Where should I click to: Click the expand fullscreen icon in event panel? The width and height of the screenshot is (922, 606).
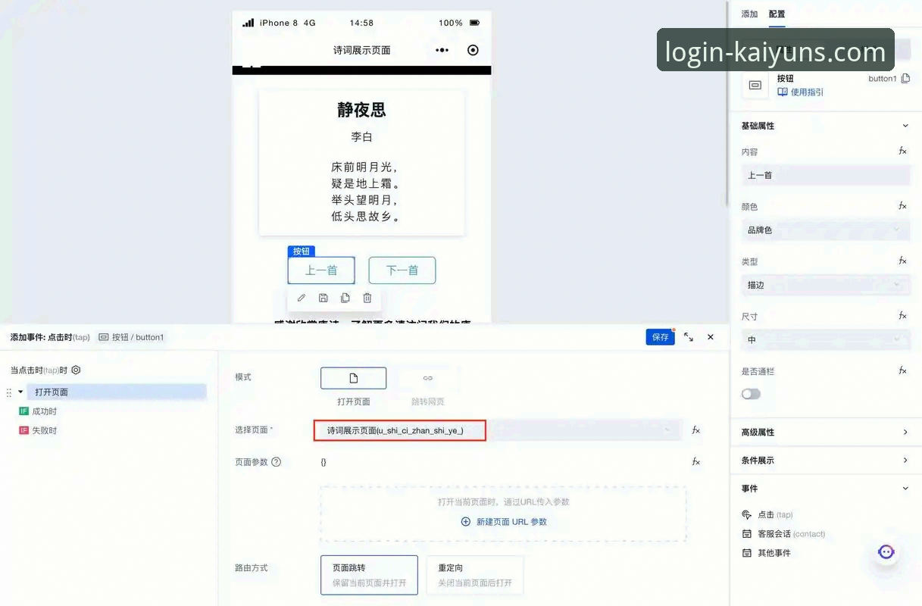(689, 337)
